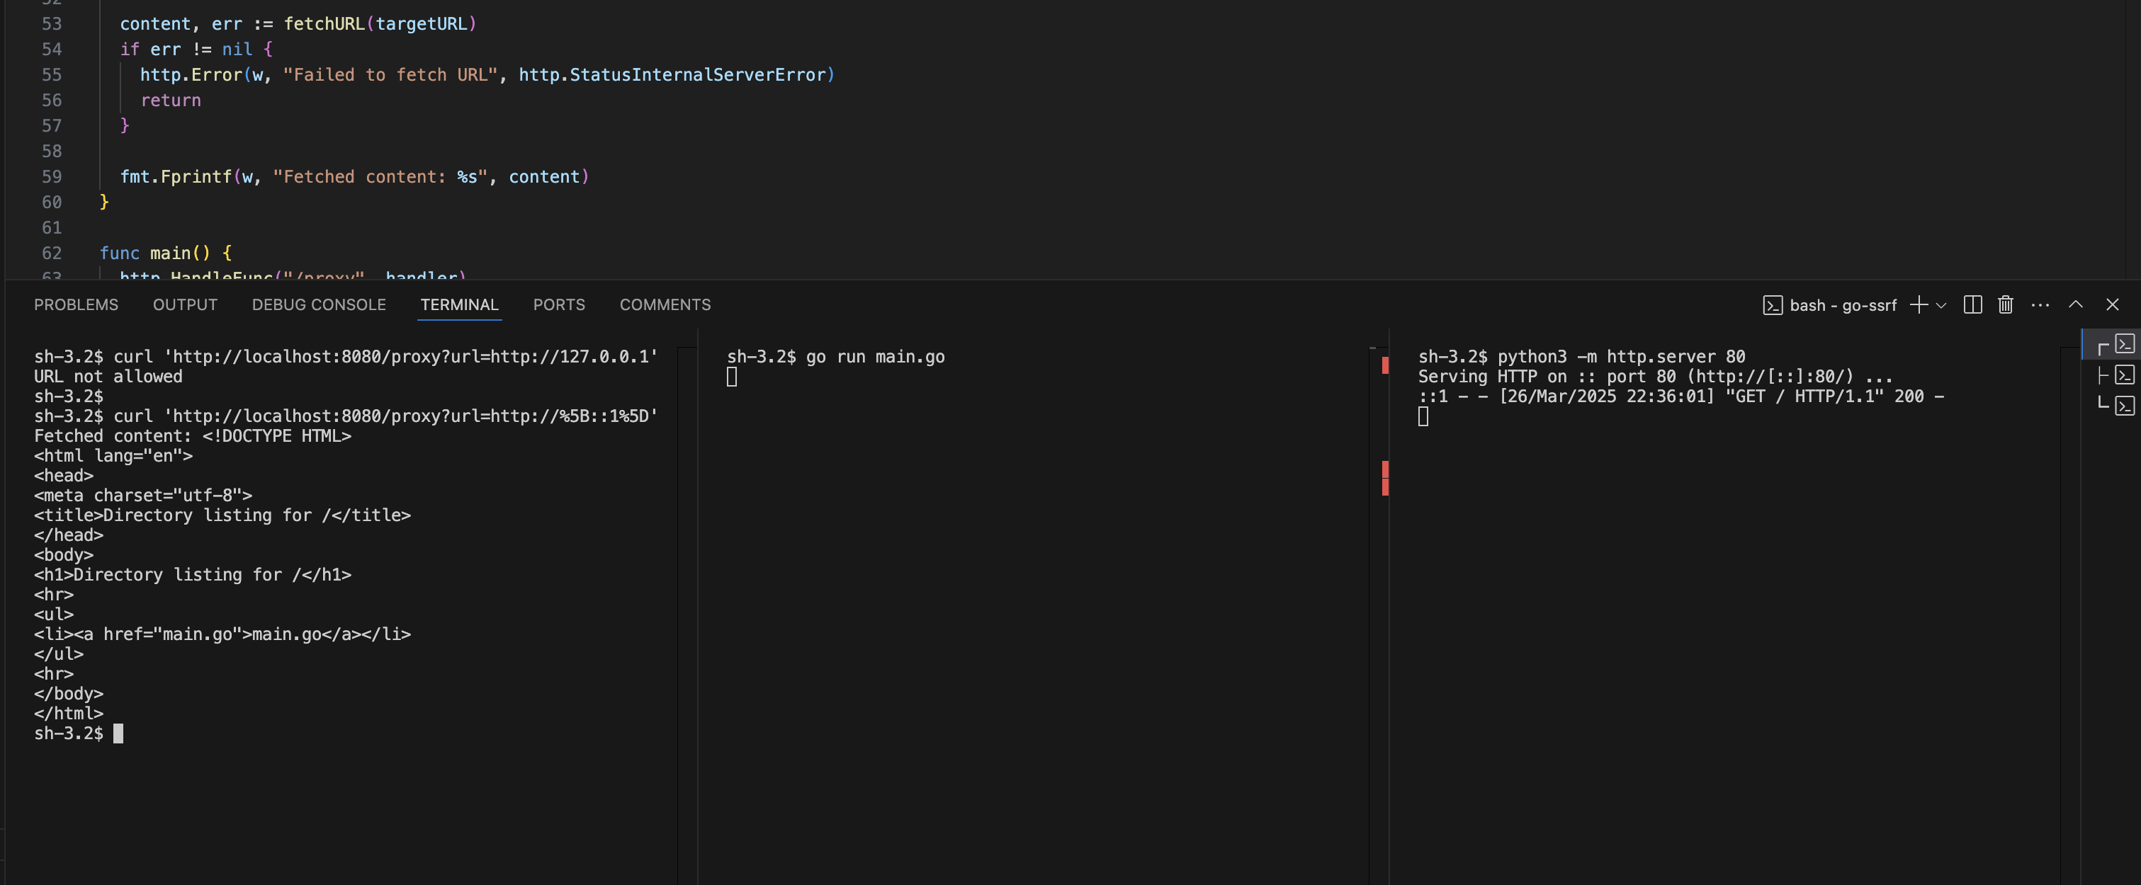Activate the TERMINAL tab
This screenshot has width=2141, height=885.
point(459,304)
